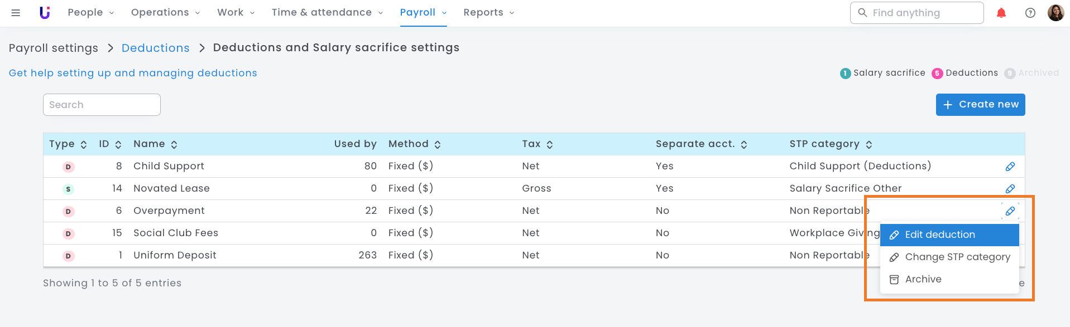
Task: Open the hamburger navigation menu
Action: [x=16, y=13]
